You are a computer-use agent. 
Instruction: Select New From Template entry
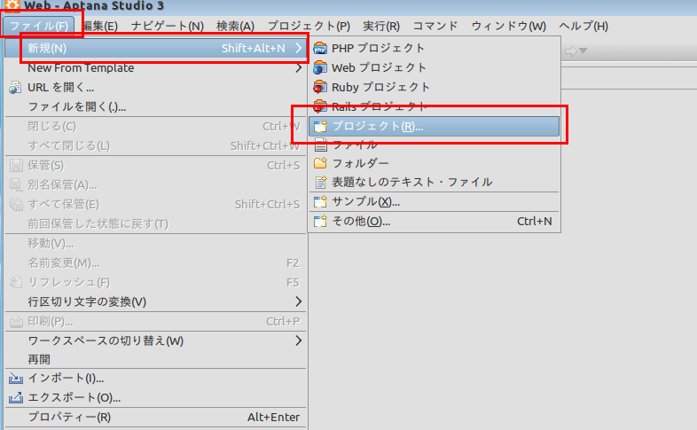click(x=155, y=68)
